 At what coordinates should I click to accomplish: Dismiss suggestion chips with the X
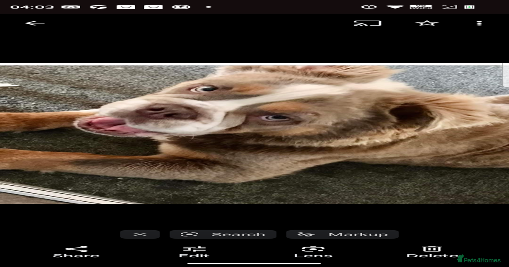click(140, 234)
